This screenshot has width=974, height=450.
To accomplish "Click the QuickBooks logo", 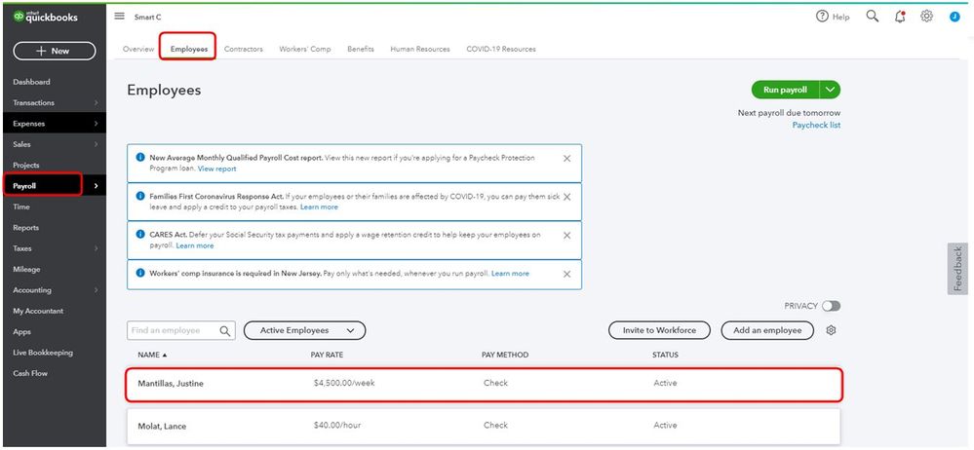I will (x=46, y=17).
